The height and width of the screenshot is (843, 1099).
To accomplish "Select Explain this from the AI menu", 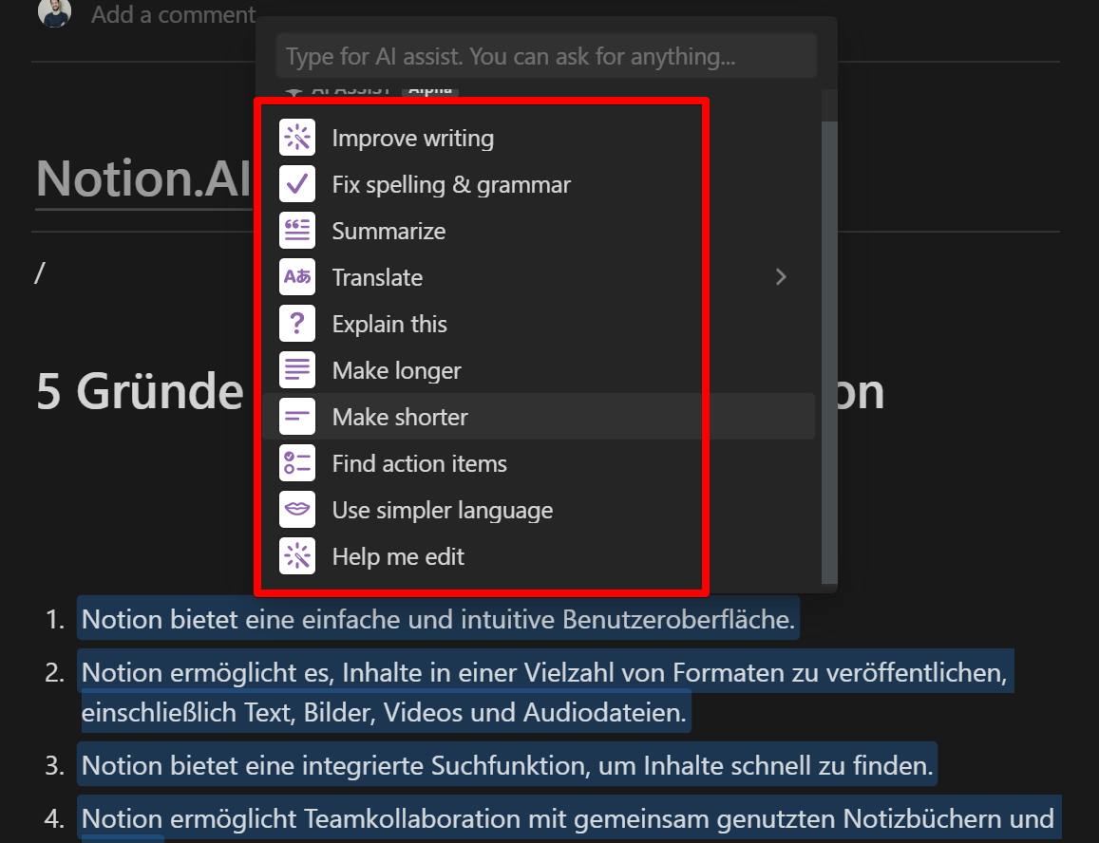I will [x=389, y=324].
